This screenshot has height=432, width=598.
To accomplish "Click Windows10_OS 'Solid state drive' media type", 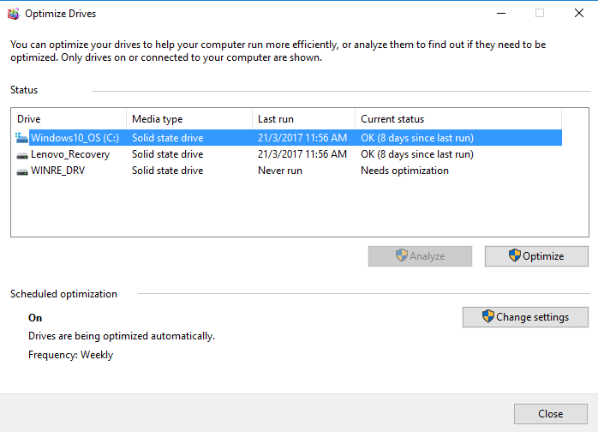I will point(167,138).
